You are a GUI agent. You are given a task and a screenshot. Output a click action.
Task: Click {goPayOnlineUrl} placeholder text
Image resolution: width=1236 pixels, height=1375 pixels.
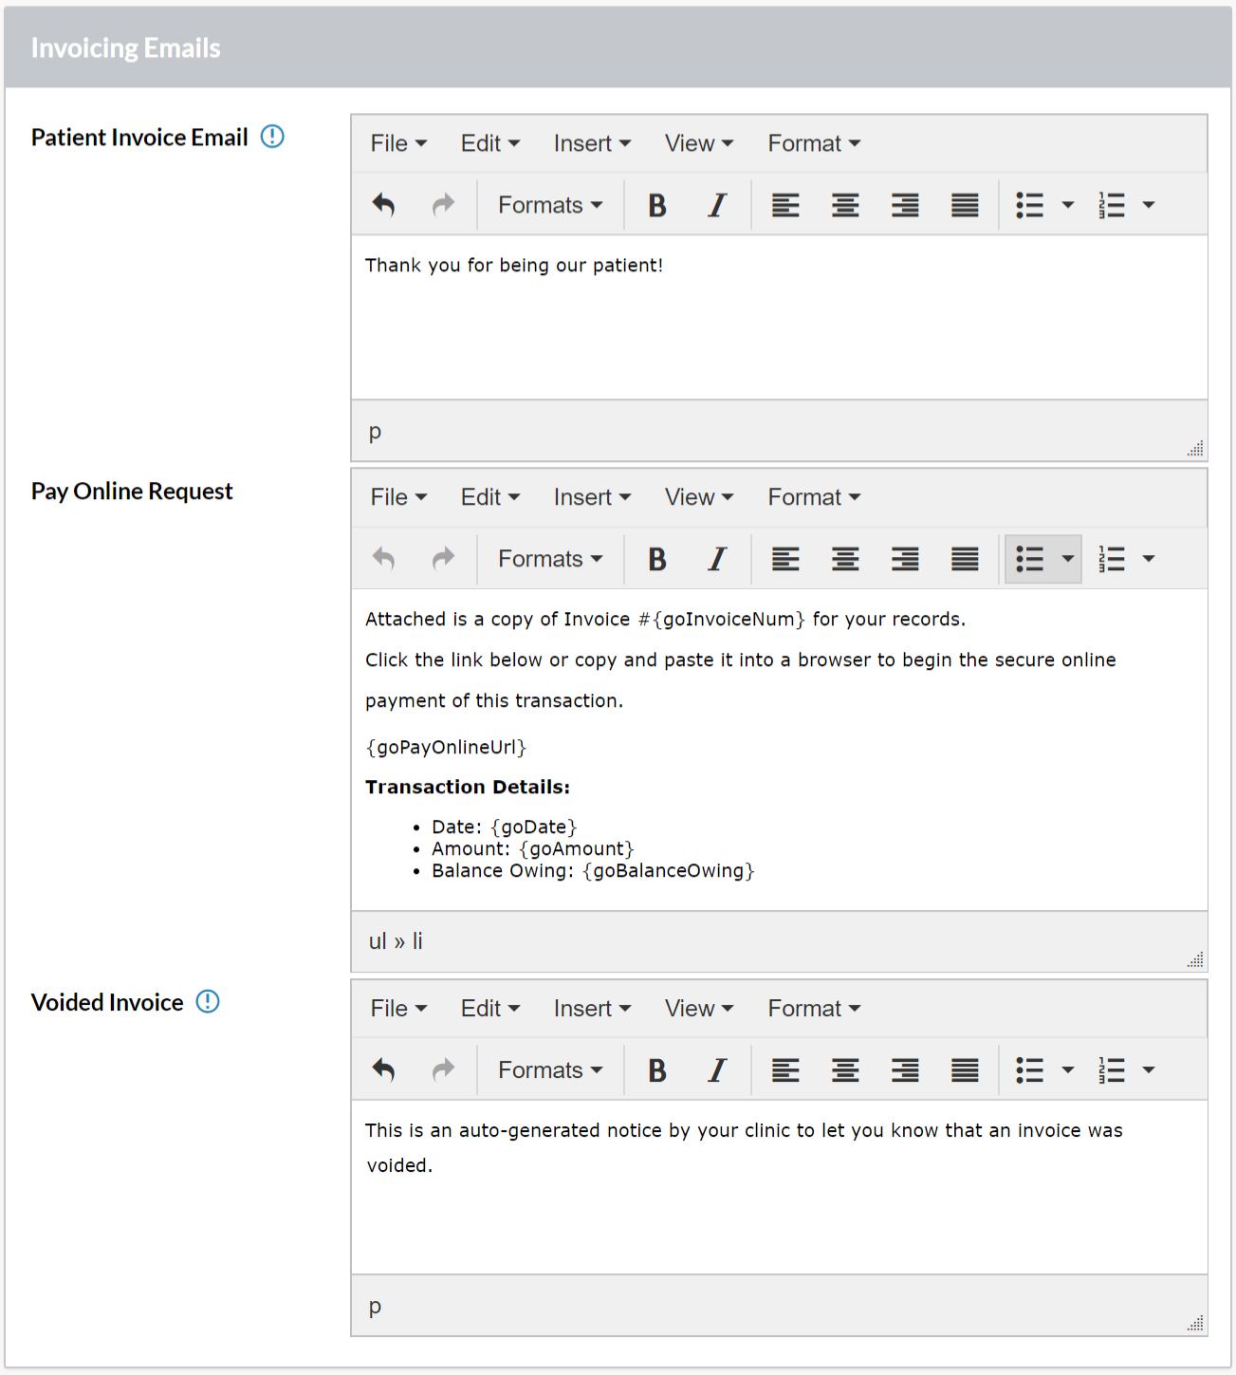pyautogui.click(x=446, y=747)
